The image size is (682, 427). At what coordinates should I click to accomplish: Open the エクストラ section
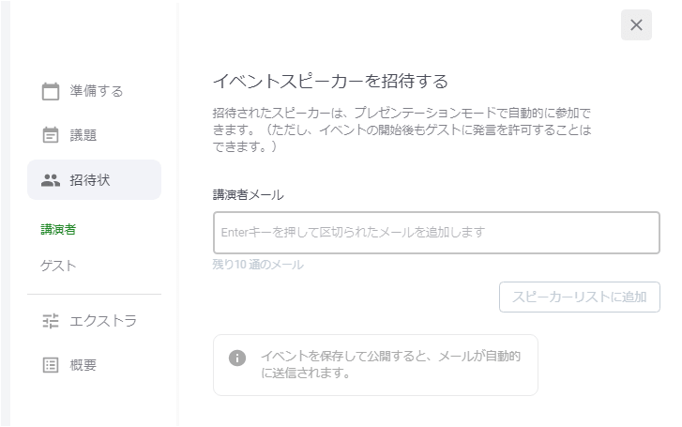pos(94,321)
